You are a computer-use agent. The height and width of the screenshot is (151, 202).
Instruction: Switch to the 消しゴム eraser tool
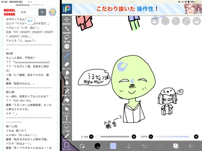(67, 66)
